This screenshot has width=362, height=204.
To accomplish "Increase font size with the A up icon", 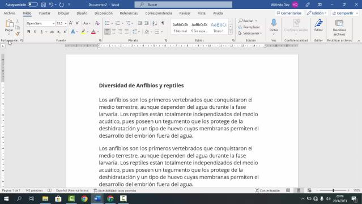I will pyautogui.click(x=71, y=23).
